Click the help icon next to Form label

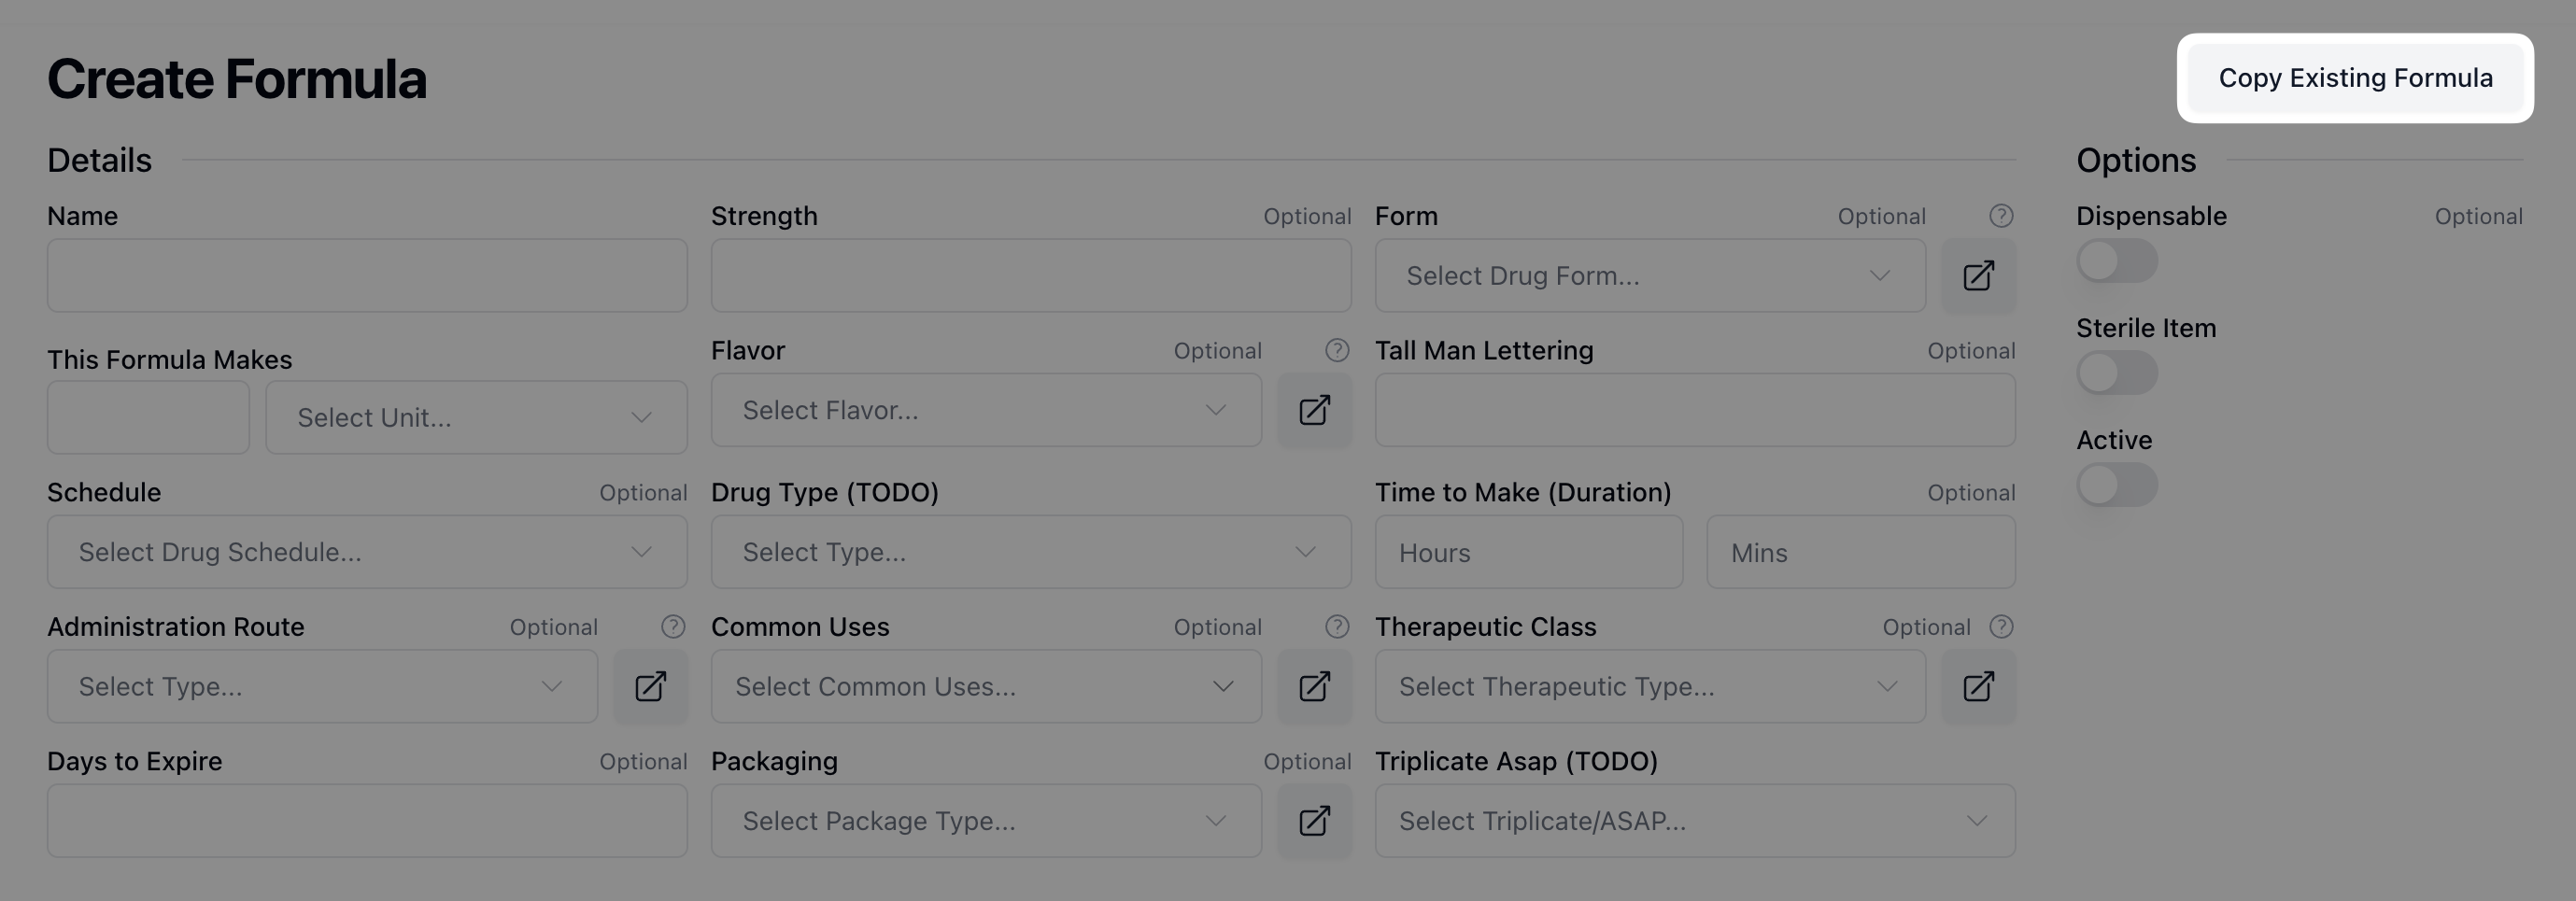(x=2001, y=216)
